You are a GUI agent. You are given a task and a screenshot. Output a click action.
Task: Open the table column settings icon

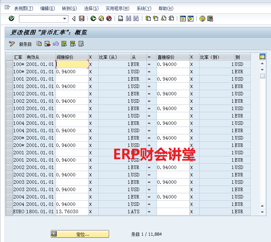[x=262, y=57]
